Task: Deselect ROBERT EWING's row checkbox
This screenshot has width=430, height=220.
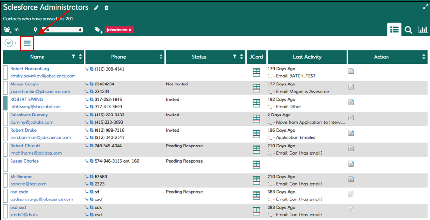Action: tap(5, 103)
